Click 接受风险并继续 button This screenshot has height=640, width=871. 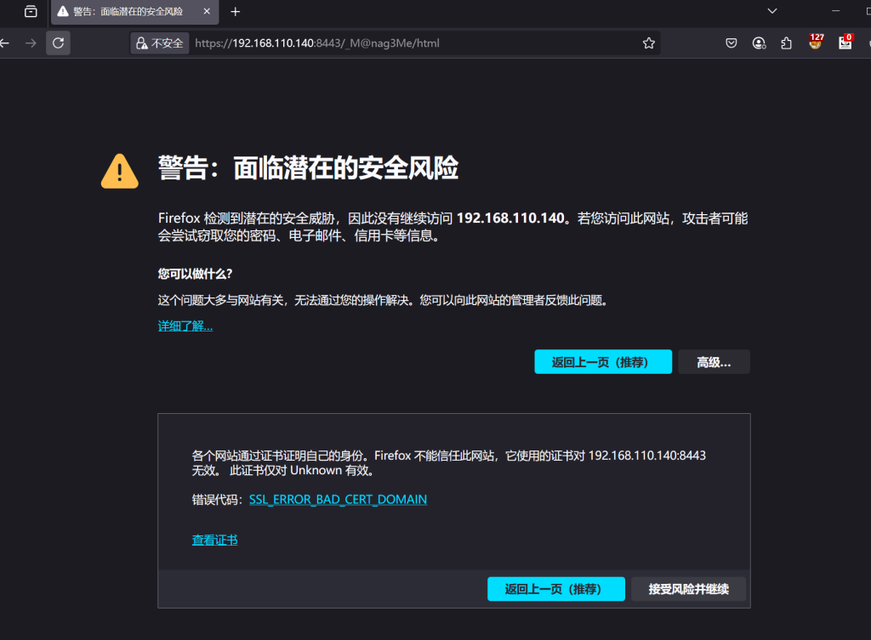coord(688,589)
